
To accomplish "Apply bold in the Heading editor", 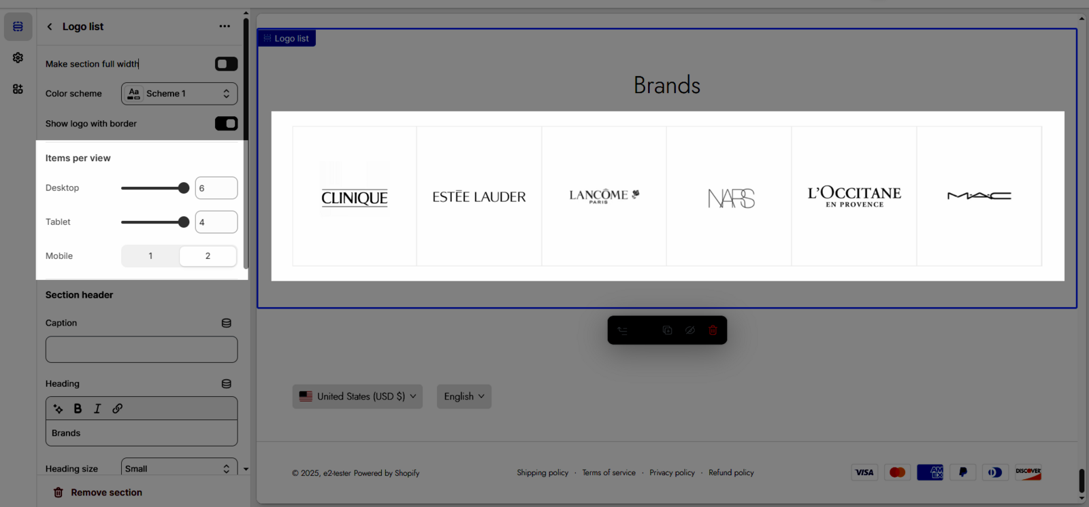I will [x=78, y=408].
